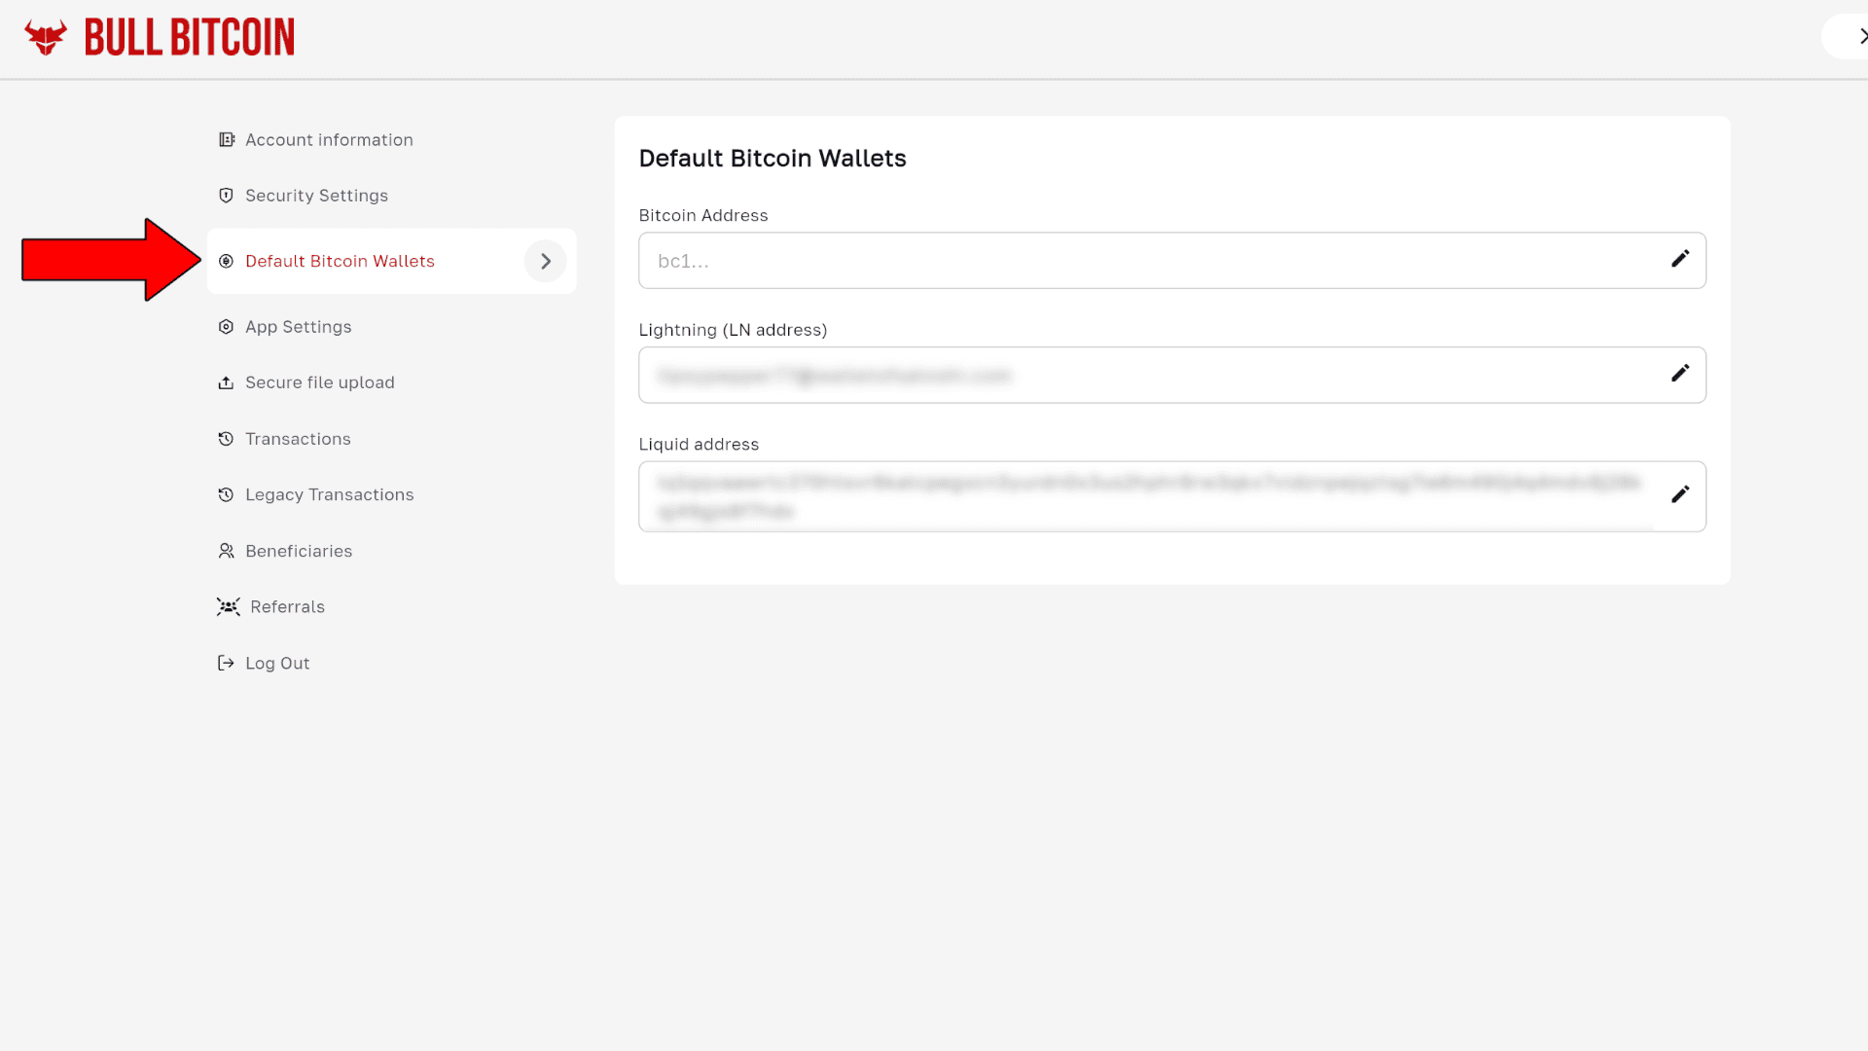This screenshot has width=1868, height=1051.
Task: Click the Transactions history icon
Action: click(x=226, y=439)
